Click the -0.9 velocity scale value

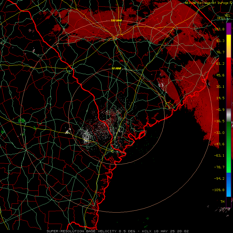tap(220, 110)
